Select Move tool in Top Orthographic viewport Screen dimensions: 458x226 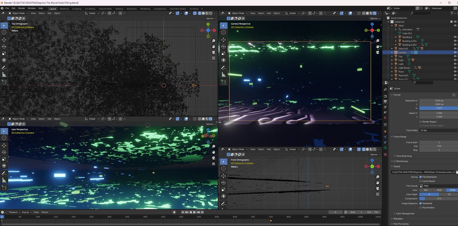tap(4, 40)
